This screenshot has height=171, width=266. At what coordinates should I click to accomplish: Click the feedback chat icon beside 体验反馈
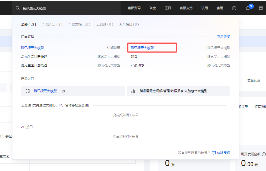point(214,153)
